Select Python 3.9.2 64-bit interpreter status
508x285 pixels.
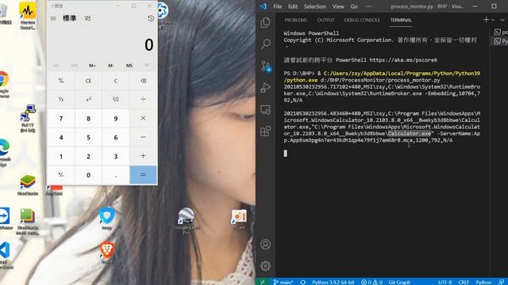[x=333, y=282]
